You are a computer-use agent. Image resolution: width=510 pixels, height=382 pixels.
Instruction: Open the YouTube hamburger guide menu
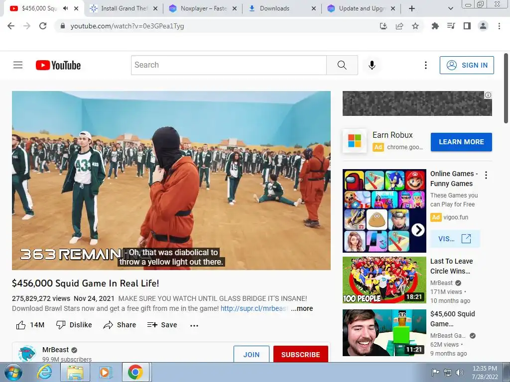point(18,65)
